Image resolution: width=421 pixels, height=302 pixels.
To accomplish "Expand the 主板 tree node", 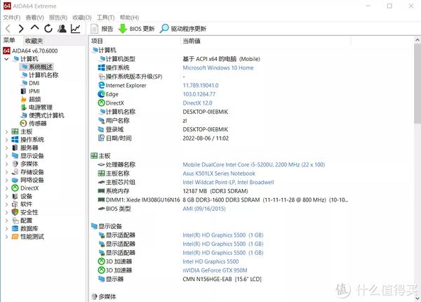I will coord(7,131).
